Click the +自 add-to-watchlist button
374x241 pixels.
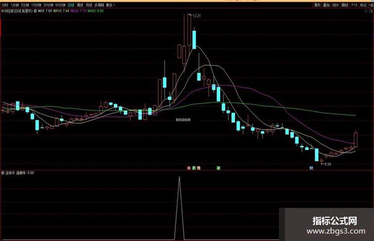(371, 5)
